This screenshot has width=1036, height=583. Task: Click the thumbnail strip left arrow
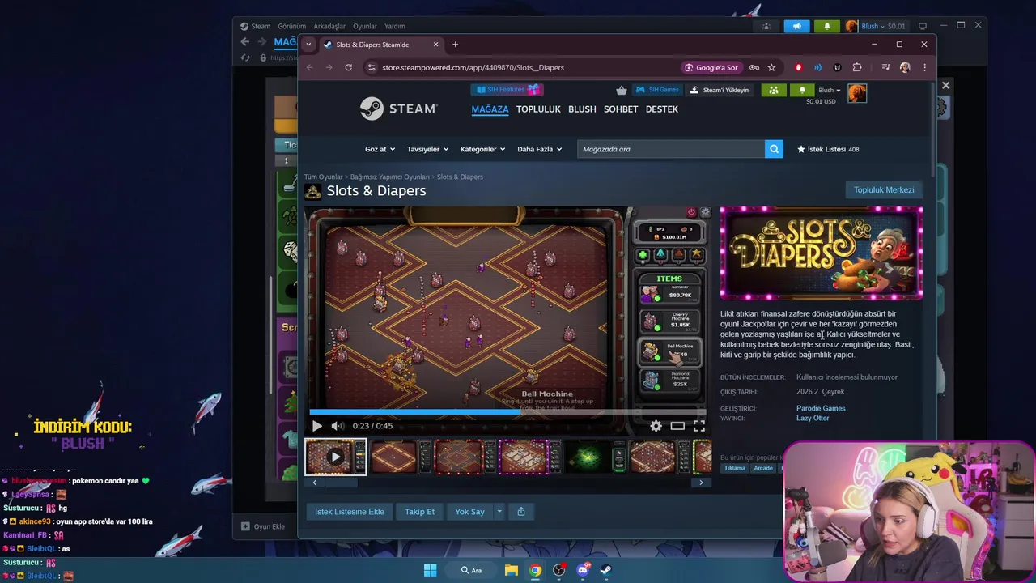(315, 483)
